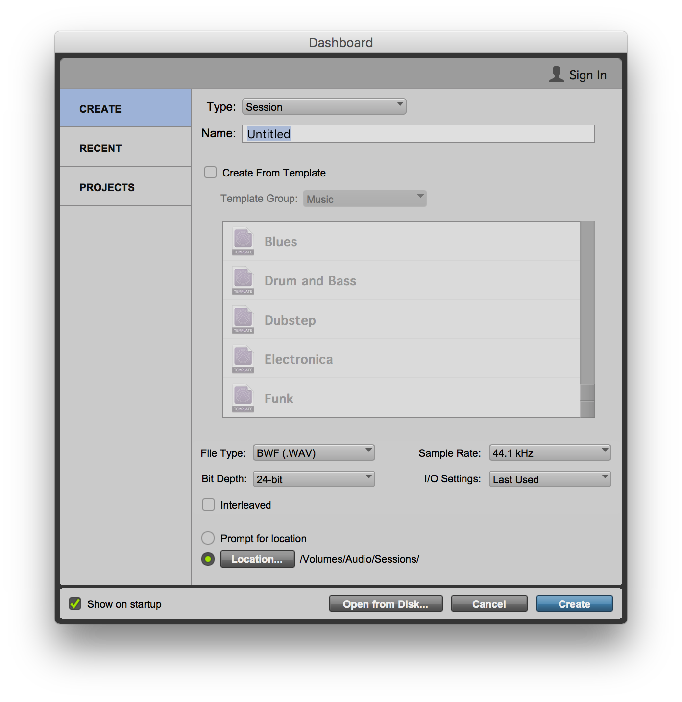Open the Sample Rate 44.1 kHz dropdown
682x702 pixels.
pos(550,452)
